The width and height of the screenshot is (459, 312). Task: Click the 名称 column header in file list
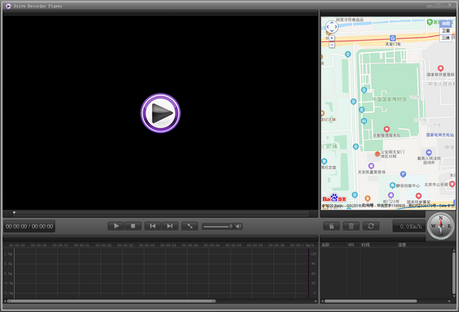(326, 245)
